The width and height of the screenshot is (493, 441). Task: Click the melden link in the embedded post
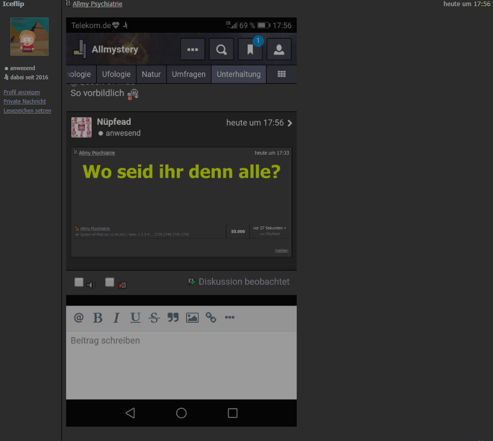coord(281,251)
